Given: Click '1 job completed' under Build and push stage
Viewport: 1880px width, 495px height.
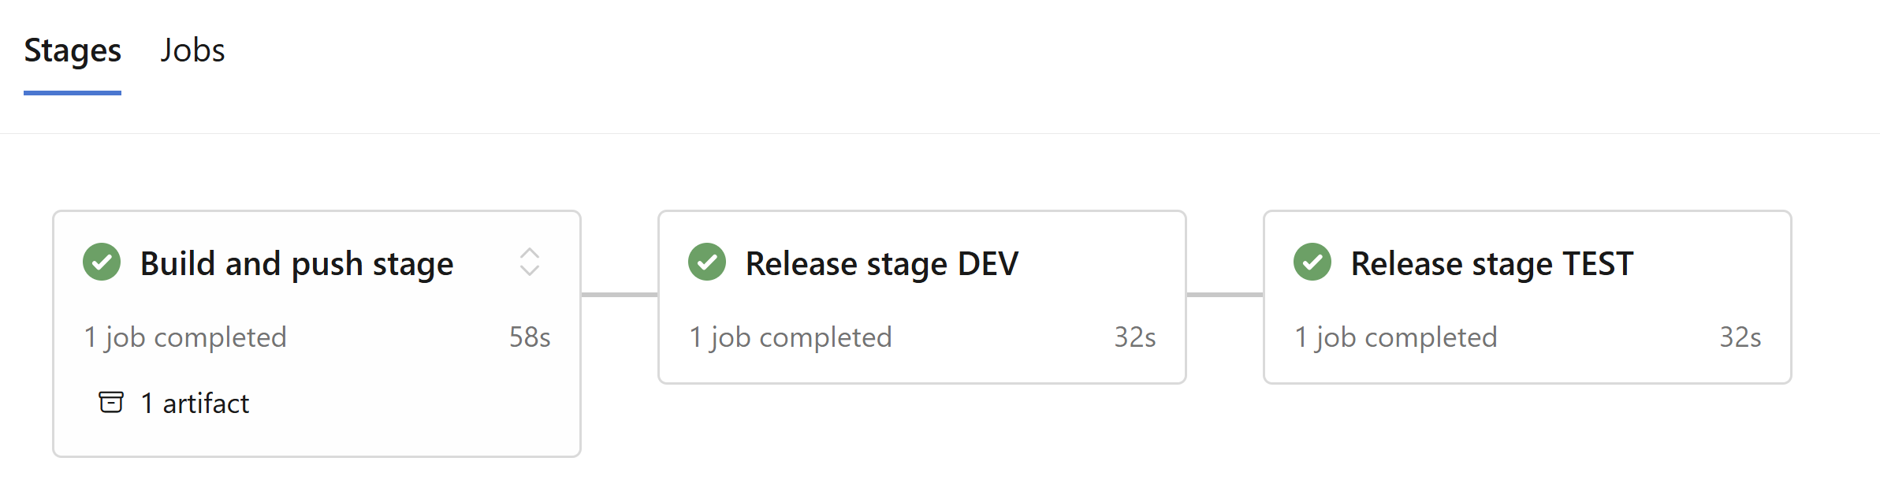Looking at the screenshot, I should coord(185,337).
